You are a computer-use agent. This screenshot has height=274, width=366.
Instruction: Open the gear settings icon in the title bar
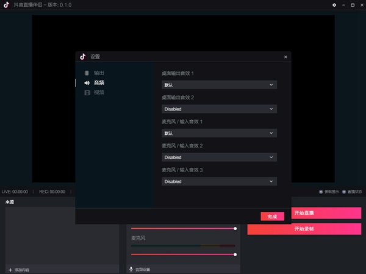coord(334,5)
